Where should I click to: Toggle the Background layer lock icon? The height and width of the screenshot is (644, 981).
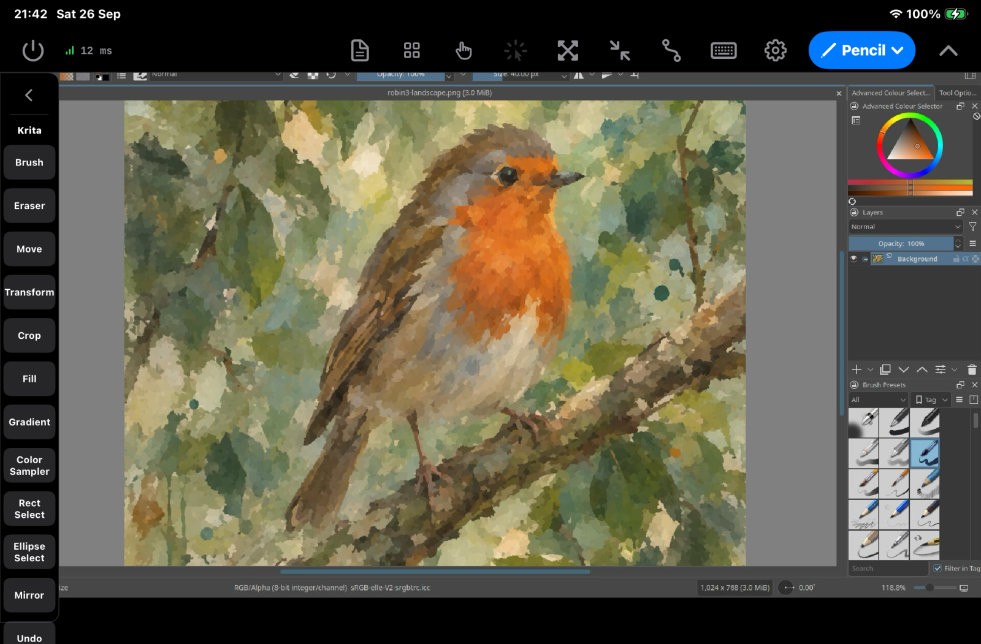(x=956, y=259)
